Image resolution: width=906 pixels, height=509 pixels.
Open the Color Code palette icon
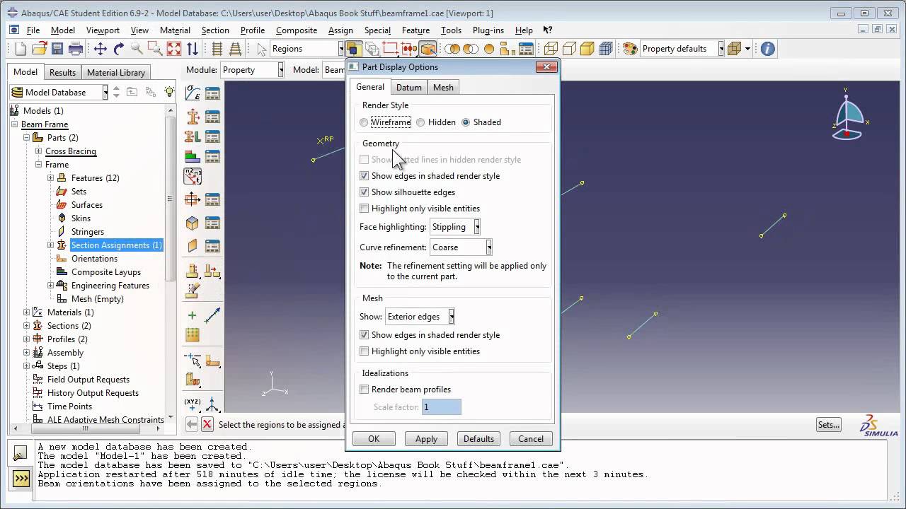pos(630,49)
